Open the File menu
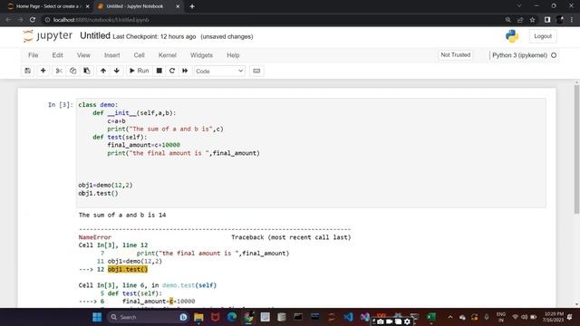Viewport: 580px width, 326px height. pyautogui.click(x=33, y=55)
